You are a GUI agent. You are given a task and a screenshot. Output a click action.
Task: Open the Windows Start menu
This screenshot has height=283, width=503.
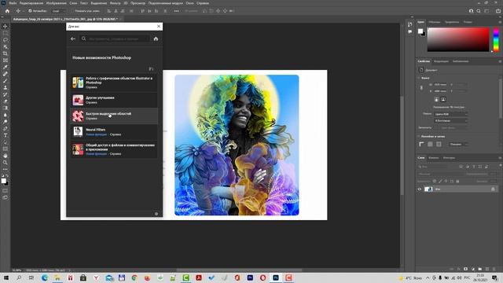(x=6, y=277)
